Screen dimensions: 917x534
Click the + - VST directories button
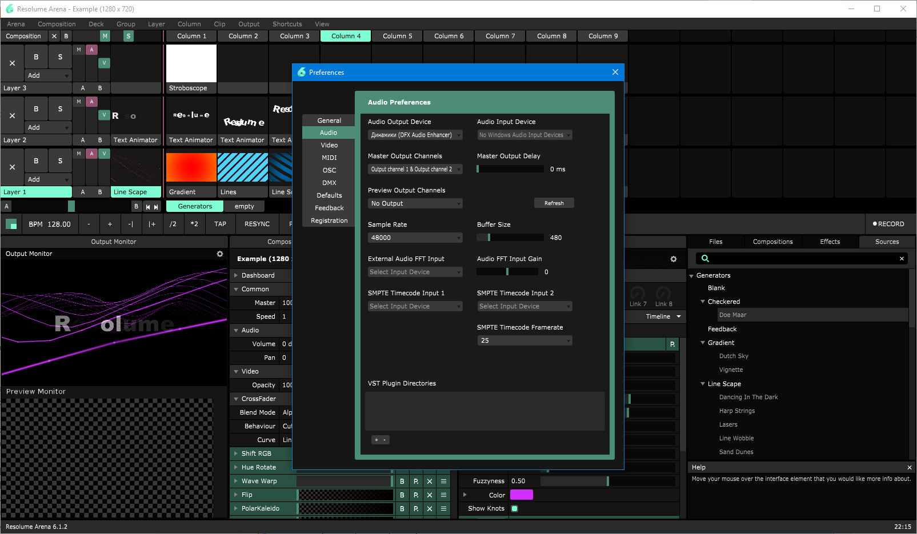(x=380, y=440)
